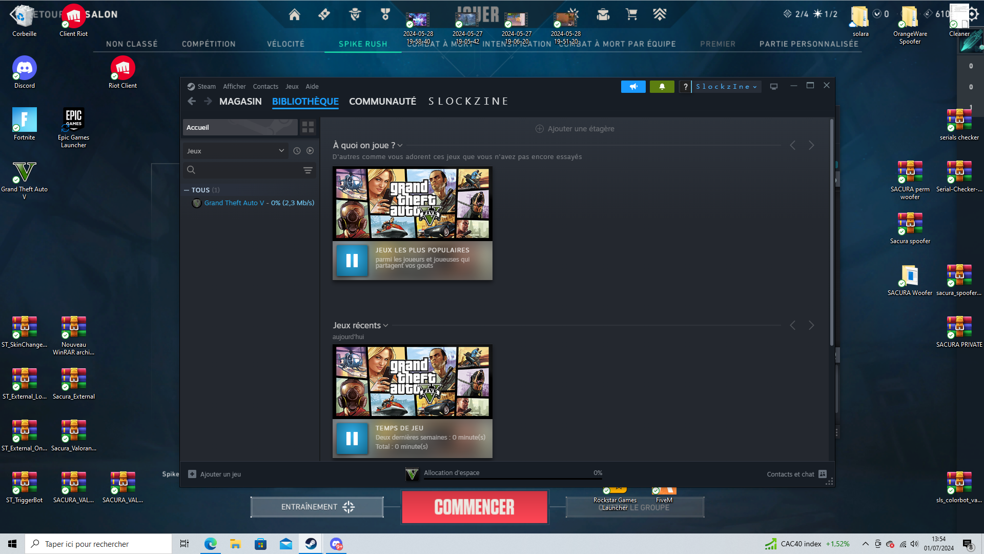Open Valorant settings gear
984x554 pixels.
973,14
